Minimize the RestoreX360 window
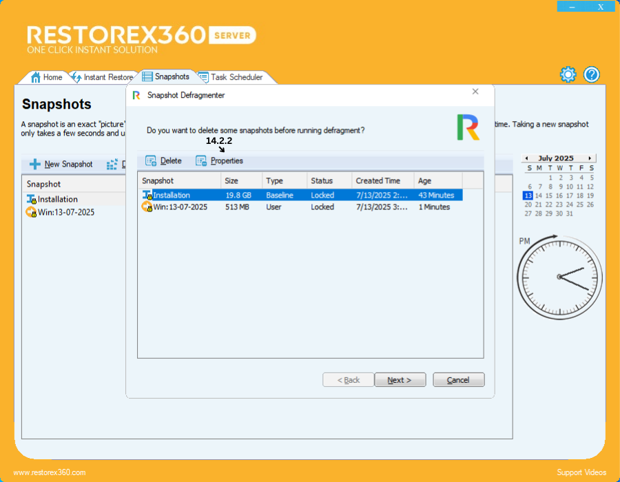 572,6
